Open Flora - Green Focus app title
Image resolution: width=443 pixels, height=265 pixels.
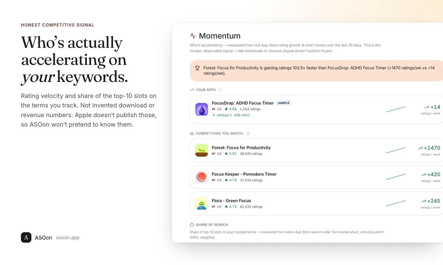[231, 201]
